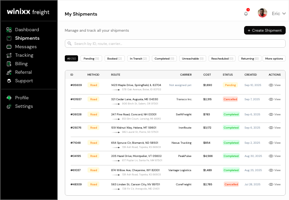Click the Support headset icon
This screenshot has height=200, width=289.
click(x=9, y=81)
